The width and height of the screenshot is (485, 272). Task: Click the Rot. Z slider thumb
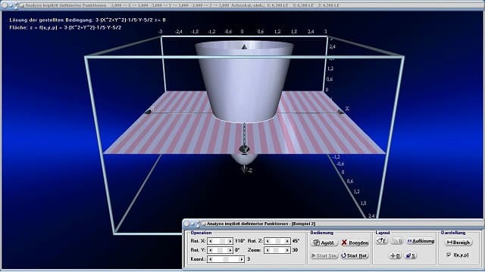[278, 241]
